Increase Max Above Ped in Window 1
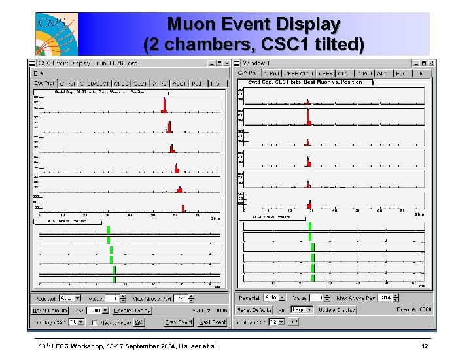471x353 pixels. pos(396,296)
